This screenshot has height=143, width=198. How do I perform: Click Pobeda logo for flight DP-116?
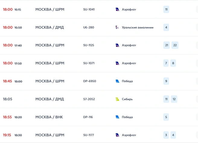[117, 117]
